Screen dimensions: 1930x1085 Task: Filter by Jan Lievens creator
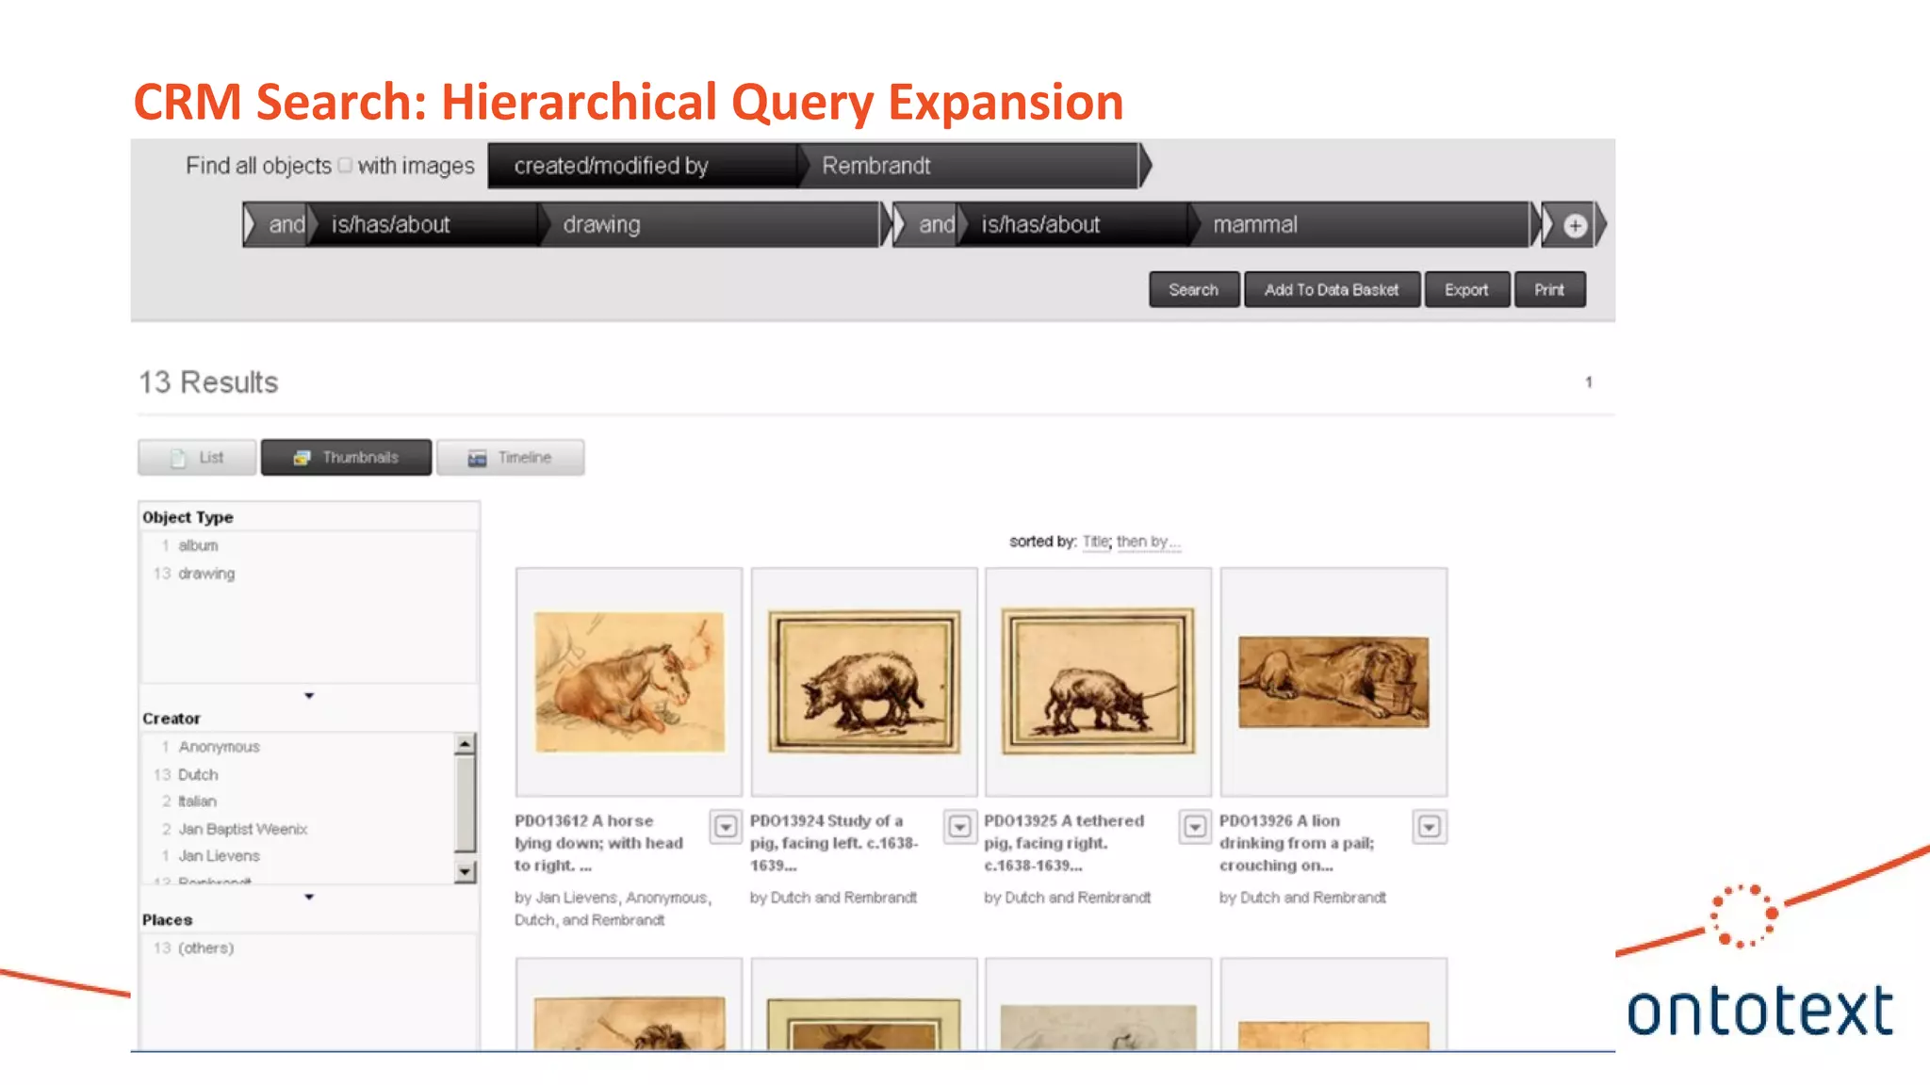point(219,856)
